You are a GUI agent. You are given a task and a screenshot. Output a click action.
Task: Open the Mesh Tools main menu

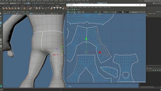[x=39, y=1]
